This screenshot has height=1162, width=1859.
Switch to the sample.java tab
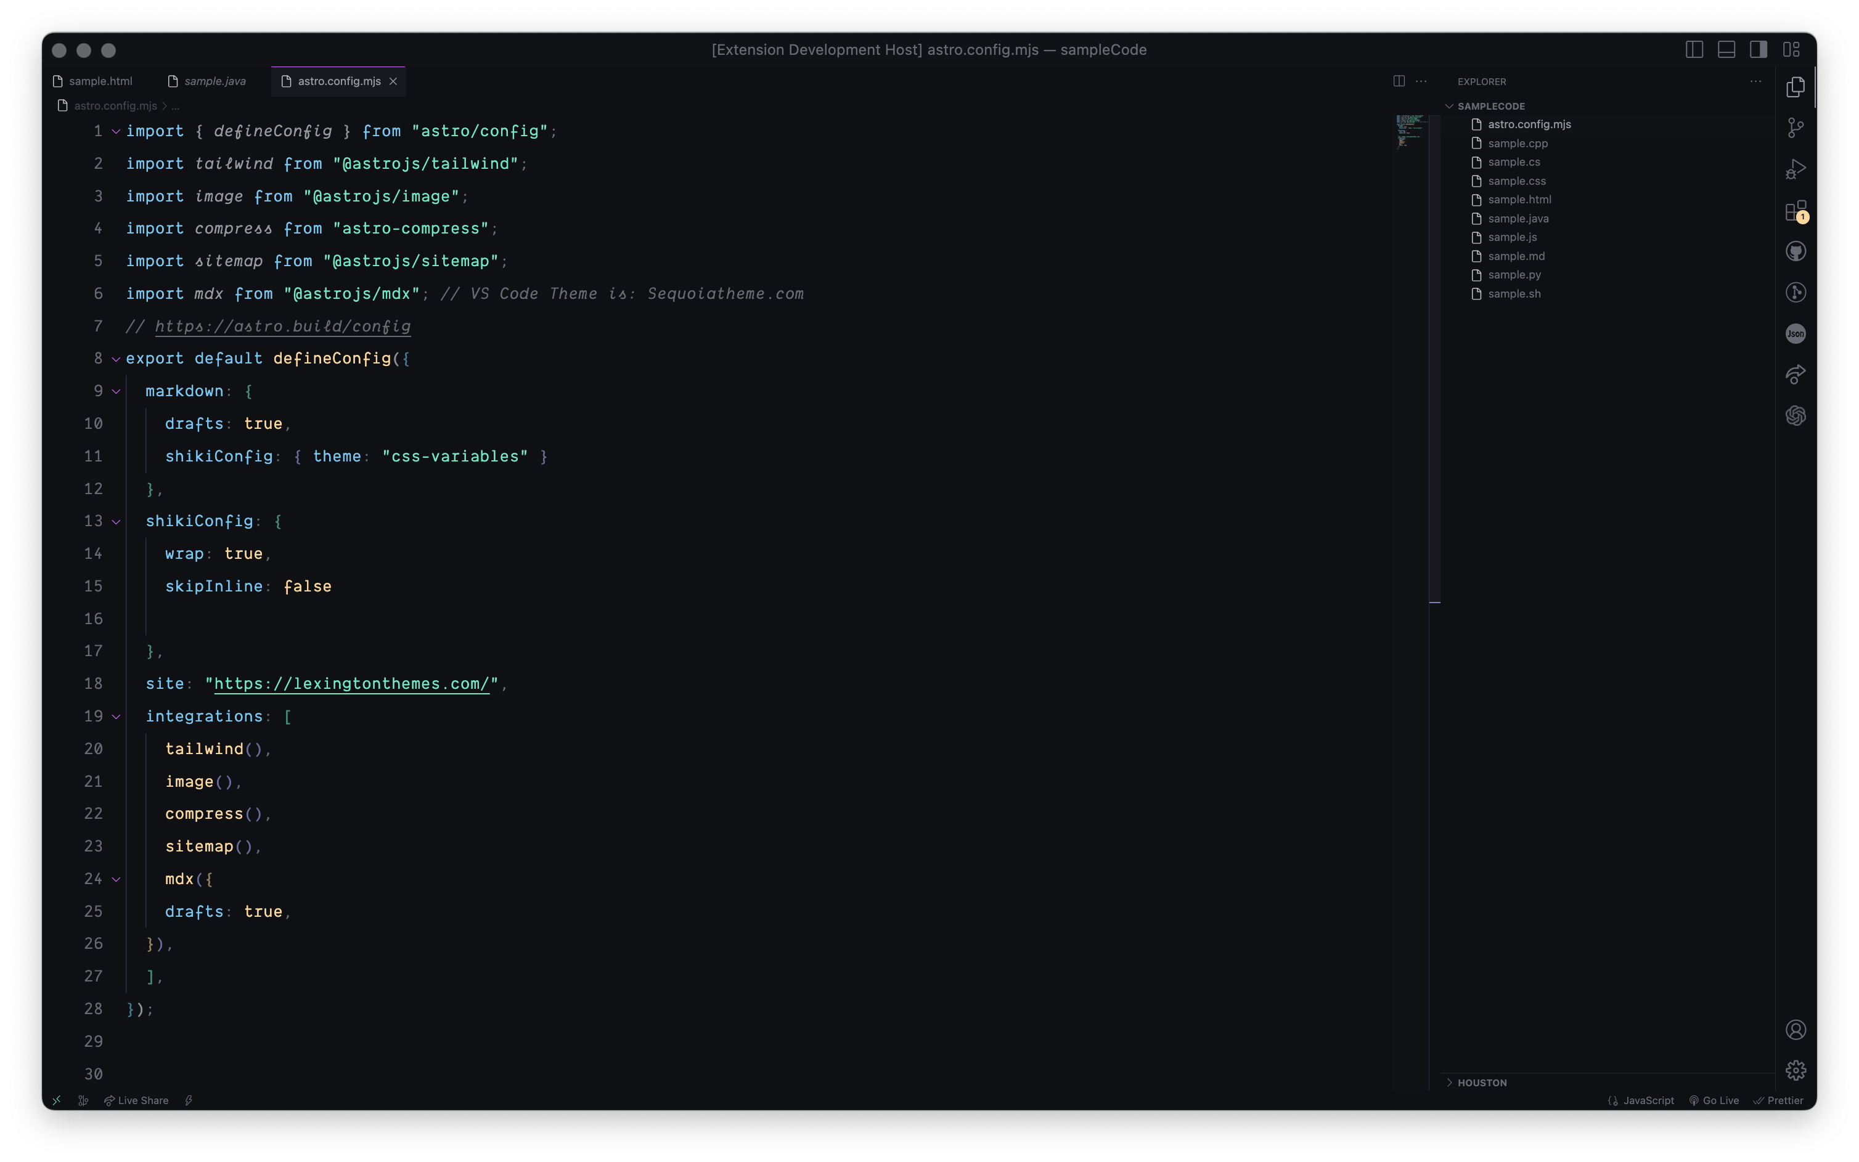pyautogui.click(x=214, y=81)
